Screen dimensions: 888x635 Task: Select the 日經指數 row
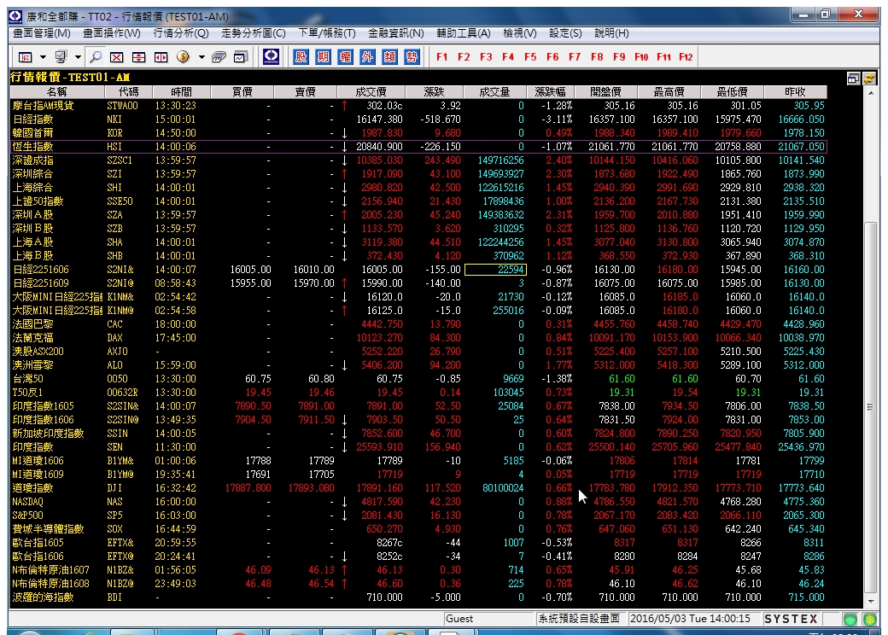click(x=418, y=119)
